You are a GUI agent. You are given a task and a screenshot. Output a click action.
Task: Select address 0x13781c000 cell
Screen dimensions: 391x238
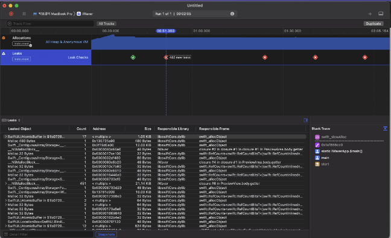coord(104,192)
